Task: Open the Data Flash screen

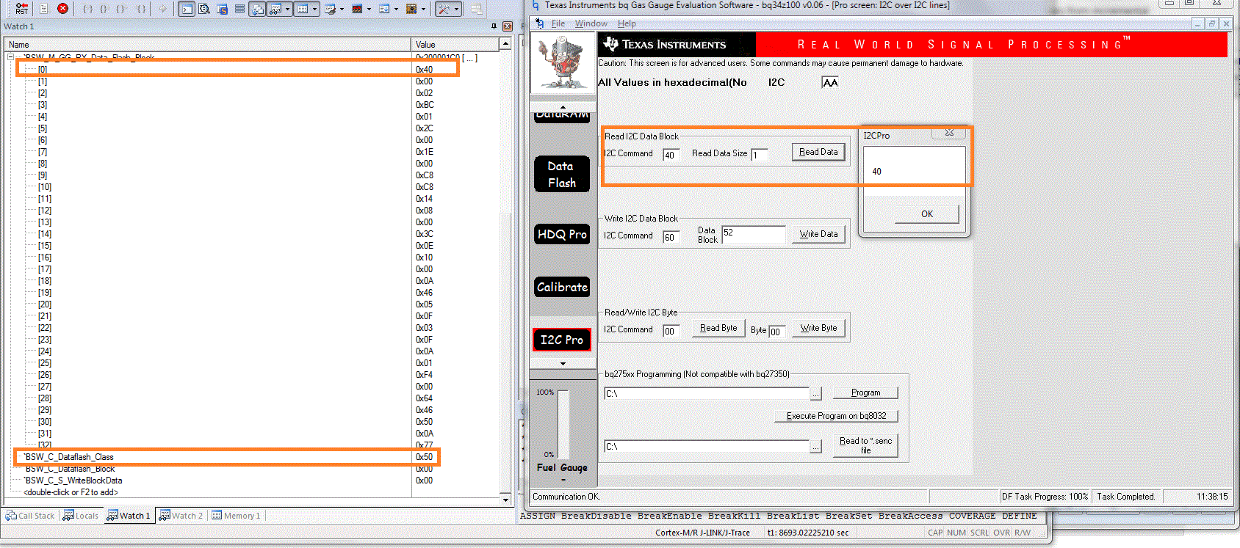Action: point(562,175)
